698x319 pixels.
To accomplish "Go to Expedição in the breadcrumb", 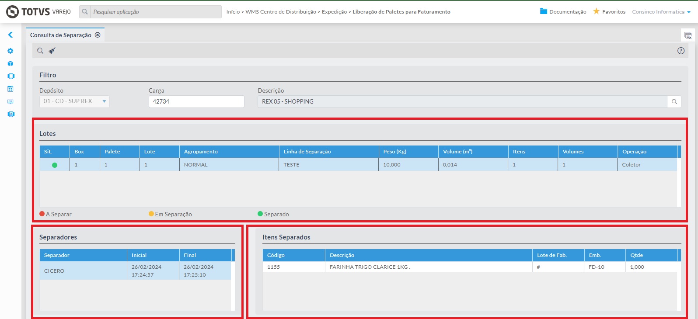I will click(x=335, y=12).
